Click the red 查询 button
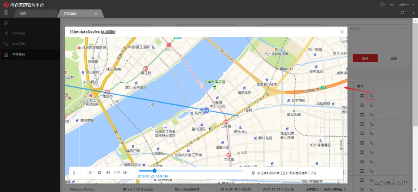The width and height of the screenshot is (418, 192). (365, 58)
